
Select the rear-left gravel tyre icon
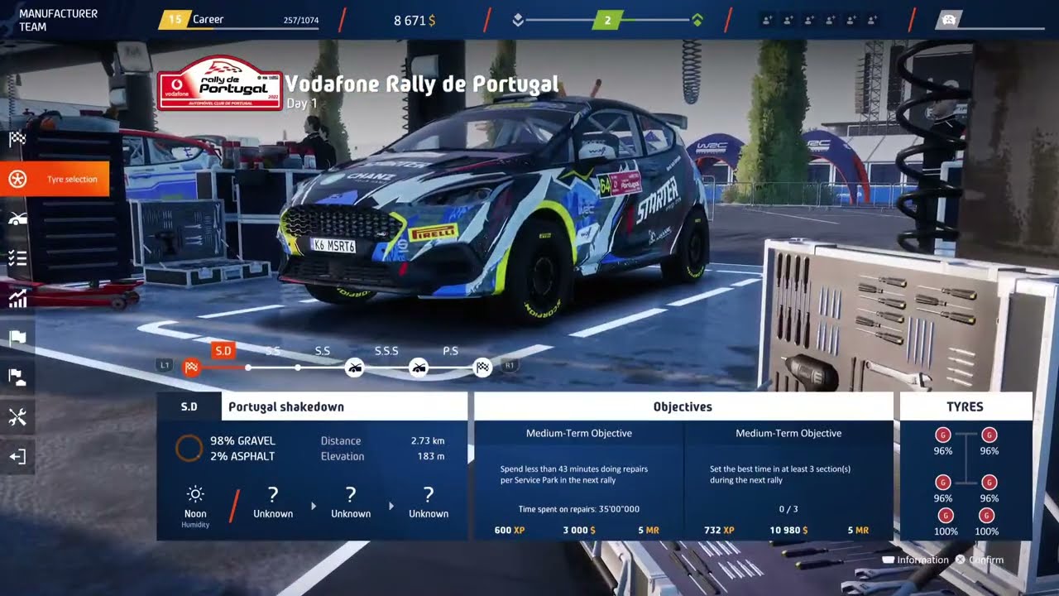(942, 482)
